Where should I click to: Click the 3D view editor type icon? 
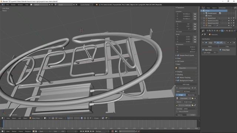(3, 118)
